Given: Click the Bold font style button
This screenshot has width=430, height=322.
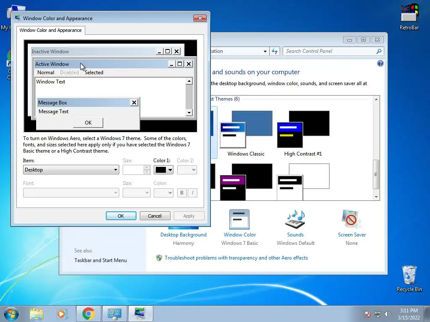Looking at the screenshot, I should click(x=181, y=193).
